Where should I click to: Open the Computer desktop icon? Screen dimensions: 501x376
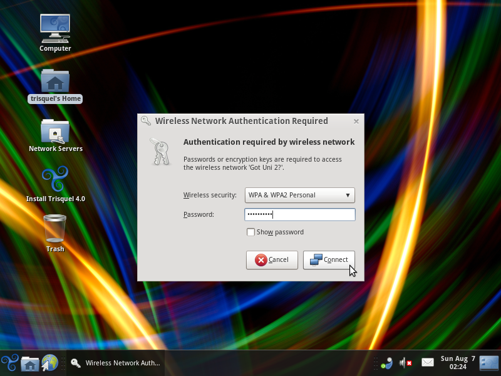55,28
